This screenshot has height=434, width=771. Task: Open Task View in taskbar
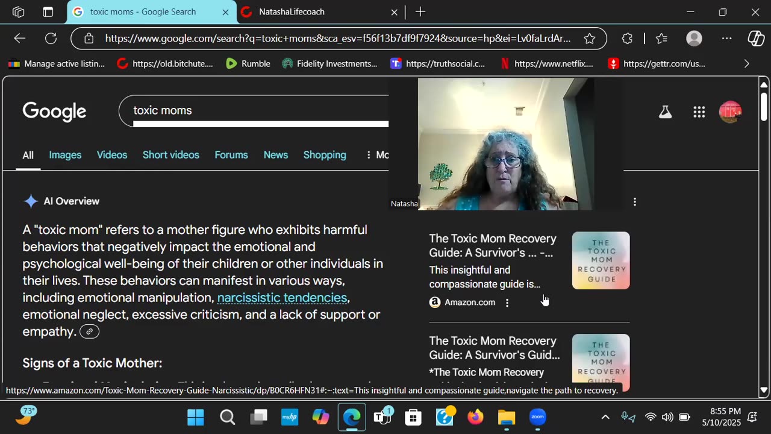(259, 417)
